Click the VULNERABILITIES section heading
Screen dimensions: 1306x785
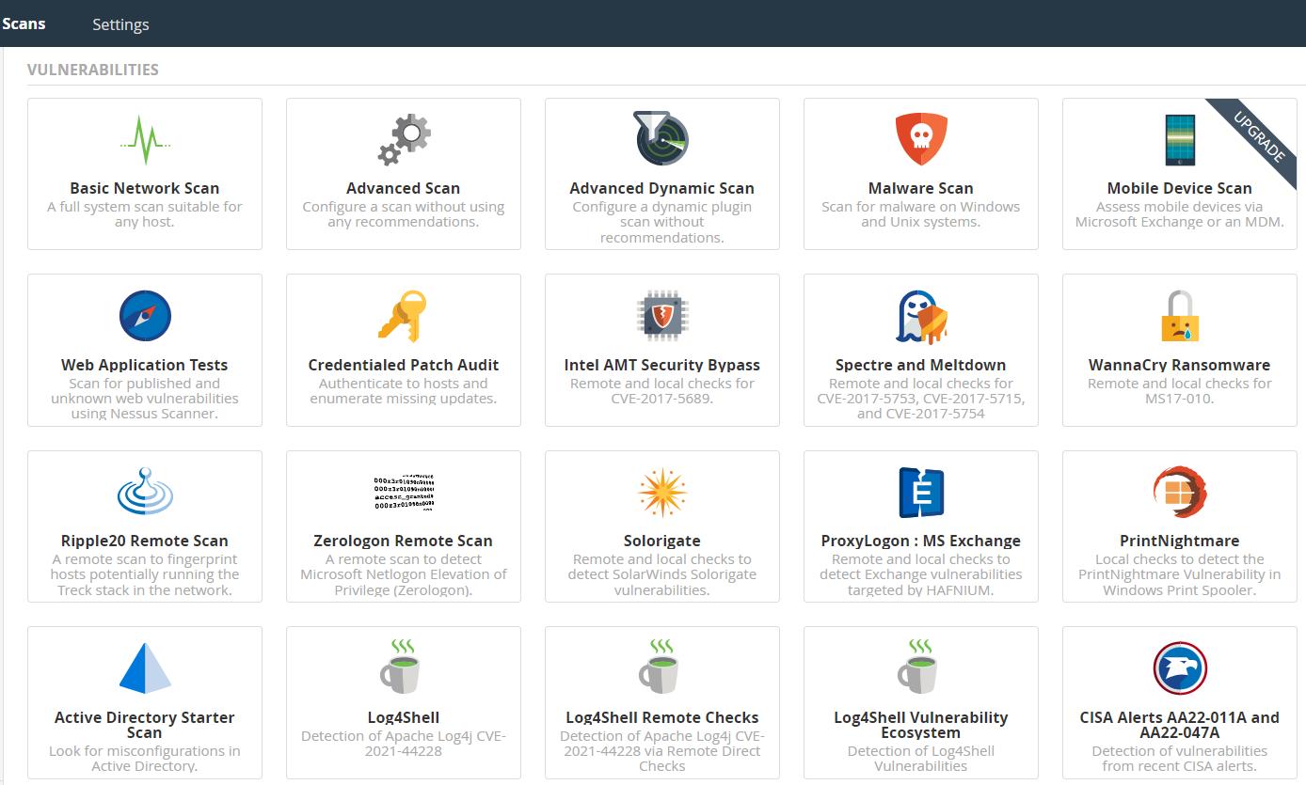click(x=93, y=70)
